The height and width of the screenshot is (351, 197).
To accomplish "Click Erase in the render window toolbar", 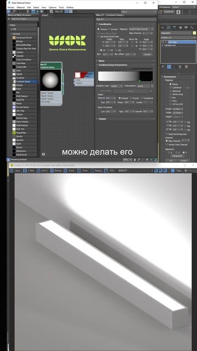I will click(69, 171).
